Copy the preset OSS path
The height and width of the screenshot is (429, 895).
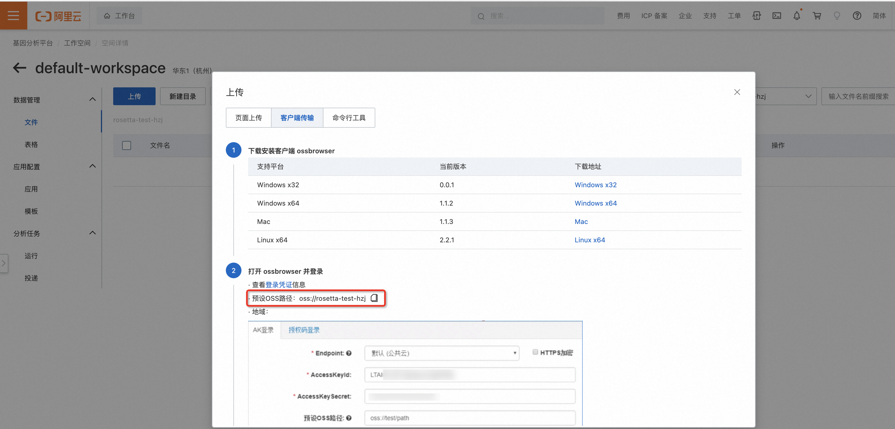tap(374, 298)
